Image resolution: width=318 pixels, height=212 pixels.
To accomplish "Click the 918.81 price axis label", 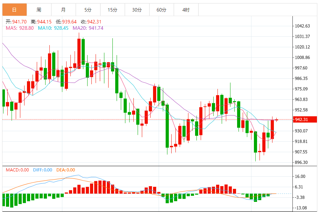I will click(301, 141).
